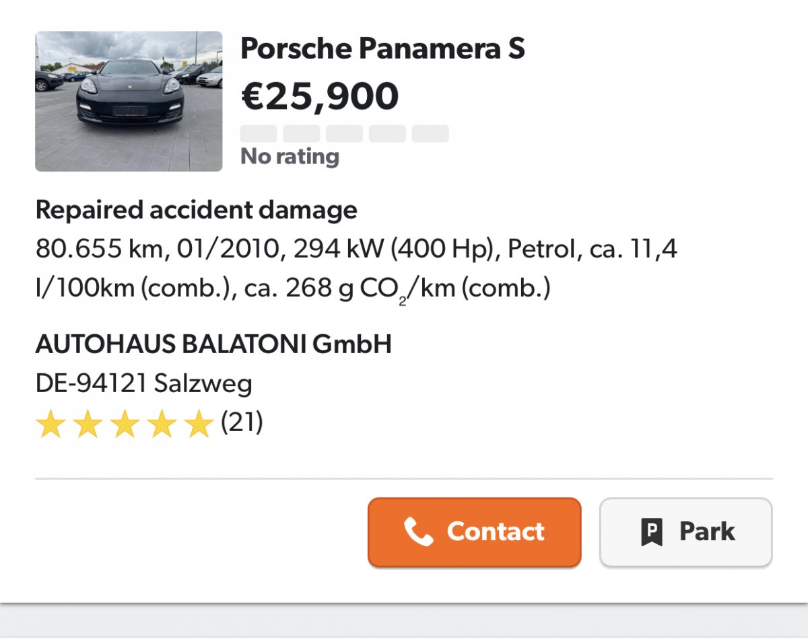The image size is (808, 641).
Task: View the 21 dealer reviews count
Action: (242, 423)
